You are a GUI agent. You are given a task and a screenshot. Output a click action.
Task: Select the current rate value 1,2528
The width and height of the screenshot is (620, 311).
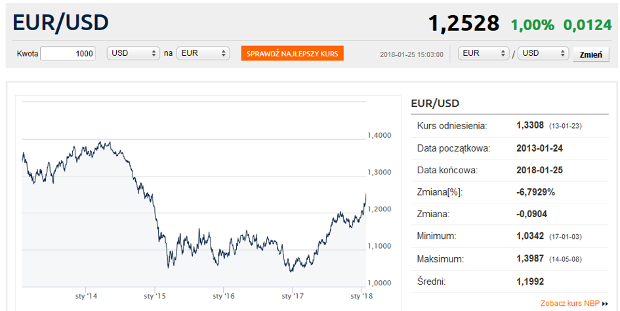[464, 24]
